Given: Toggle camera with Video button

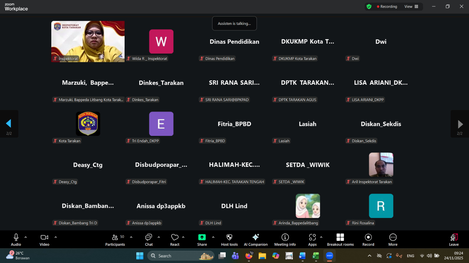Looking at the screenshot, I should 45,240.
